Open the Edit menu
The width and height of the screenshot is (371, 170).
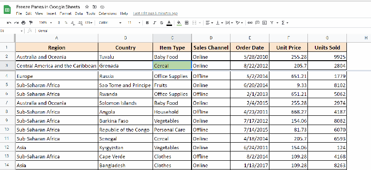(x=29, y=13)
